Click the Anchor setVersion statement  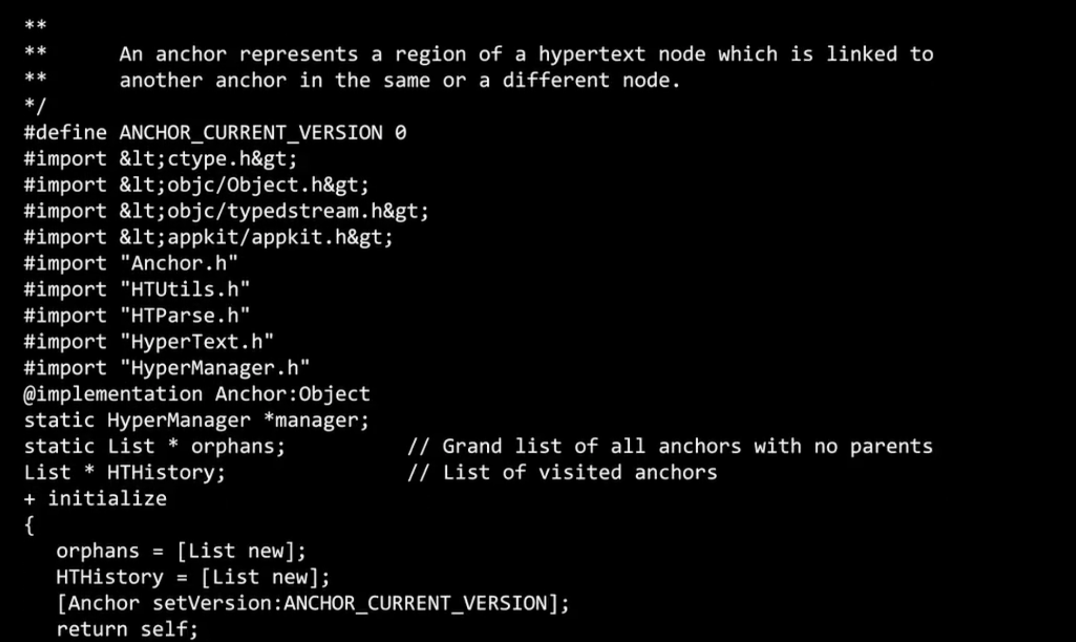point(312,603)
